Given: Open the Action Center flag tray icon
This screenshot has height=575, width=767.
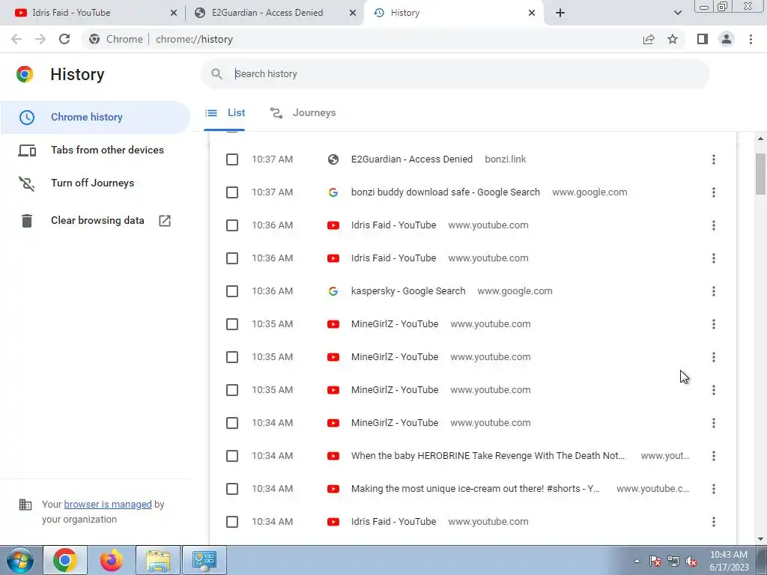Looking at the screenshot, I should click(x=655, y=562).
